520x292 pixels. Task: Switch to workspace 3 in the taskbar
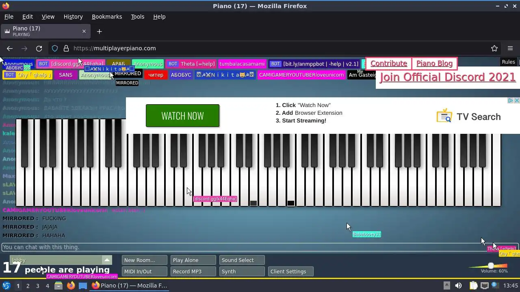(37, 286)
